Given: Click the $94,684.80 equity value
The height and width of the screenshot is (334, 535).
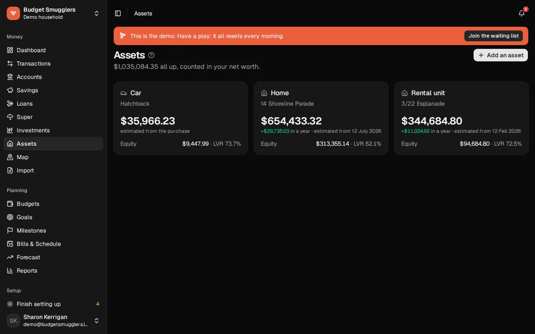Looking at the screenshot, I should click(x=474, y=144).
